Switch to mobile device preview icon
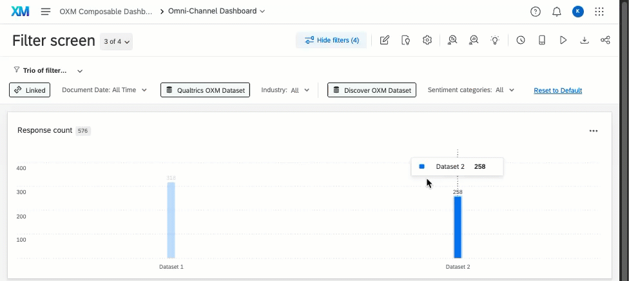The height and width of the screenshot is (281, 629). 542,41
